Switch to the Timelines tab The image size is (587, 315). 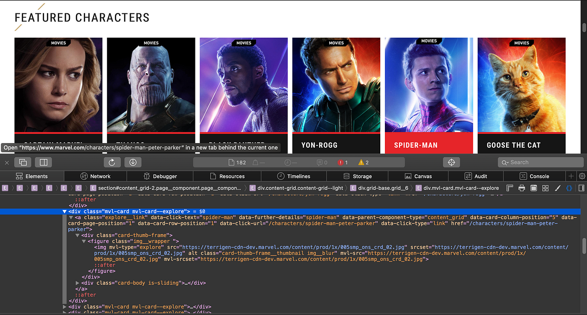293,176
